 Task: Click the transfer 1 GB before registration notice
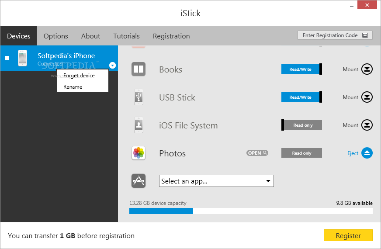pyautogui.click(x=71, y=235)
